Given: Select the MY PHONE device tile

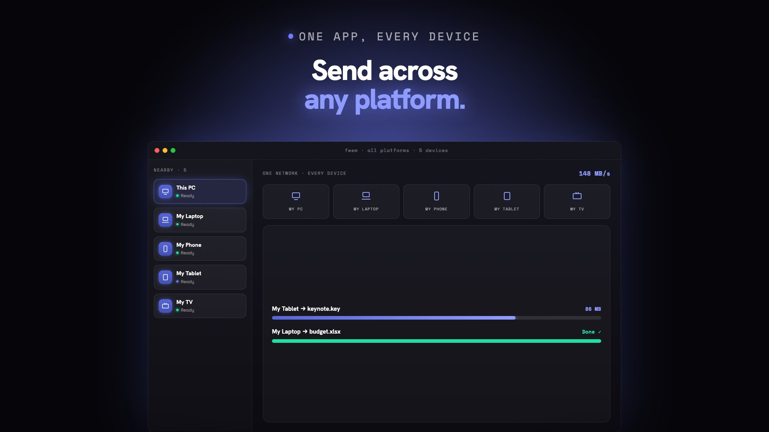Looking at the screenshot, I should tap(437, 202).
